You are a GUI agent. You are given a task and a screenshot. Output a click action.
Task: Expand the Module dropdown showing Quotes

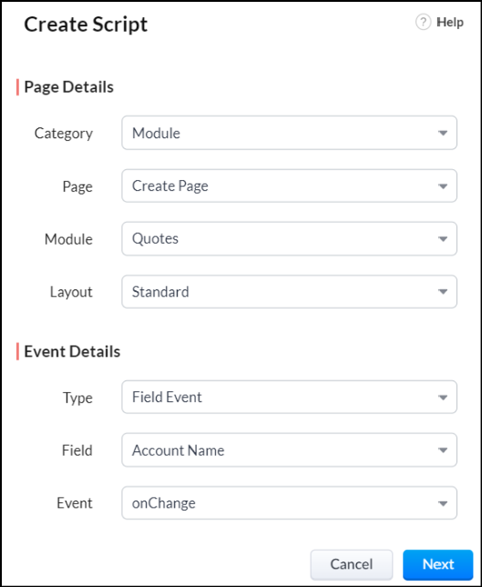[x=289, y=238]
